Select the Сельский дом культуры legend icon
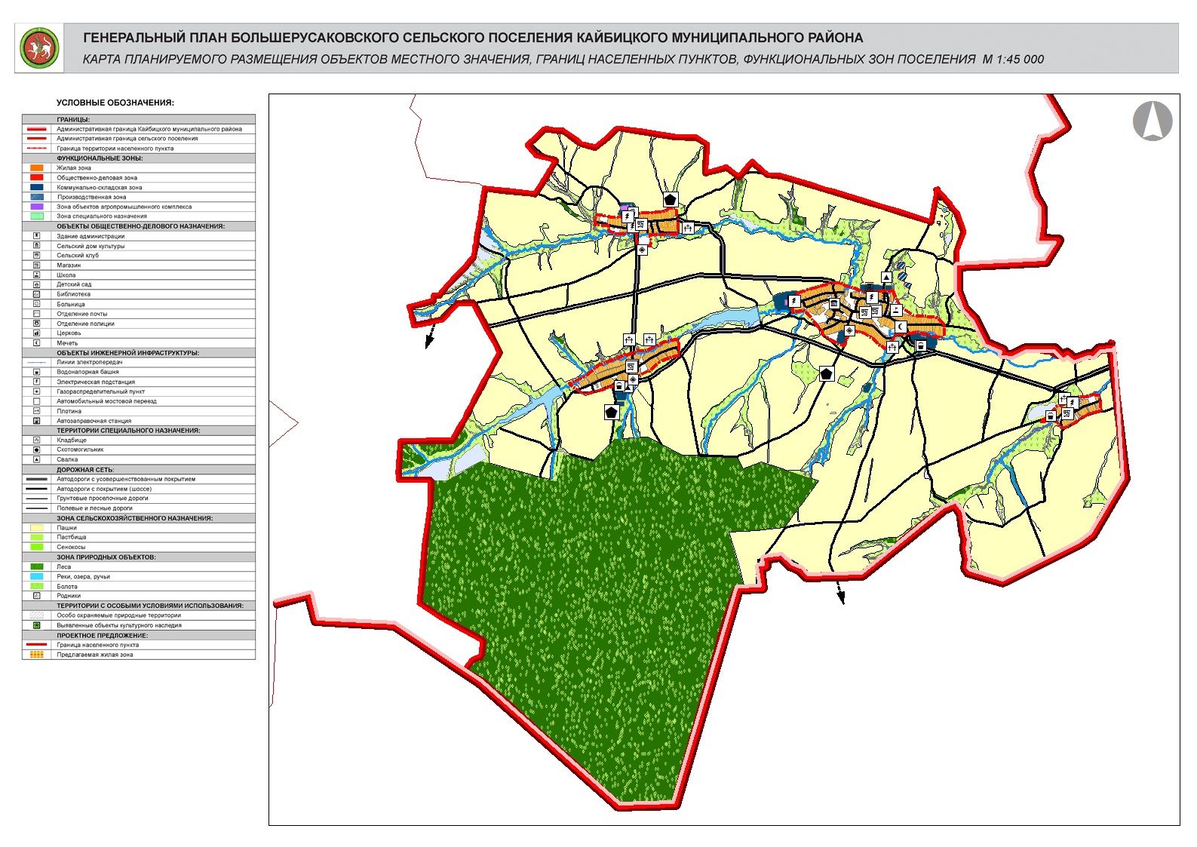The width and height of the screenshot is (1197, 847). (x=36, y=246)
